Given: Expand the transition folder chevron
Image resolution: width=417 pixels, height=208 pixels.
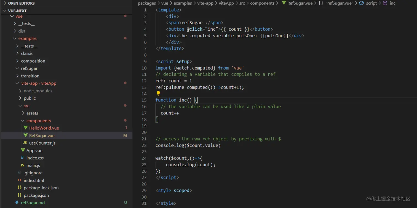Looking at the screenshot, I should (18, 76).
